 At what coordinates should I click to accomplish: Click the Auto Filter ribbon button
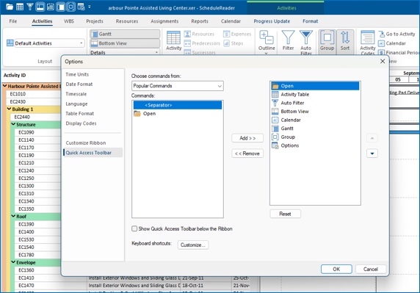click(x=306, y=42)
